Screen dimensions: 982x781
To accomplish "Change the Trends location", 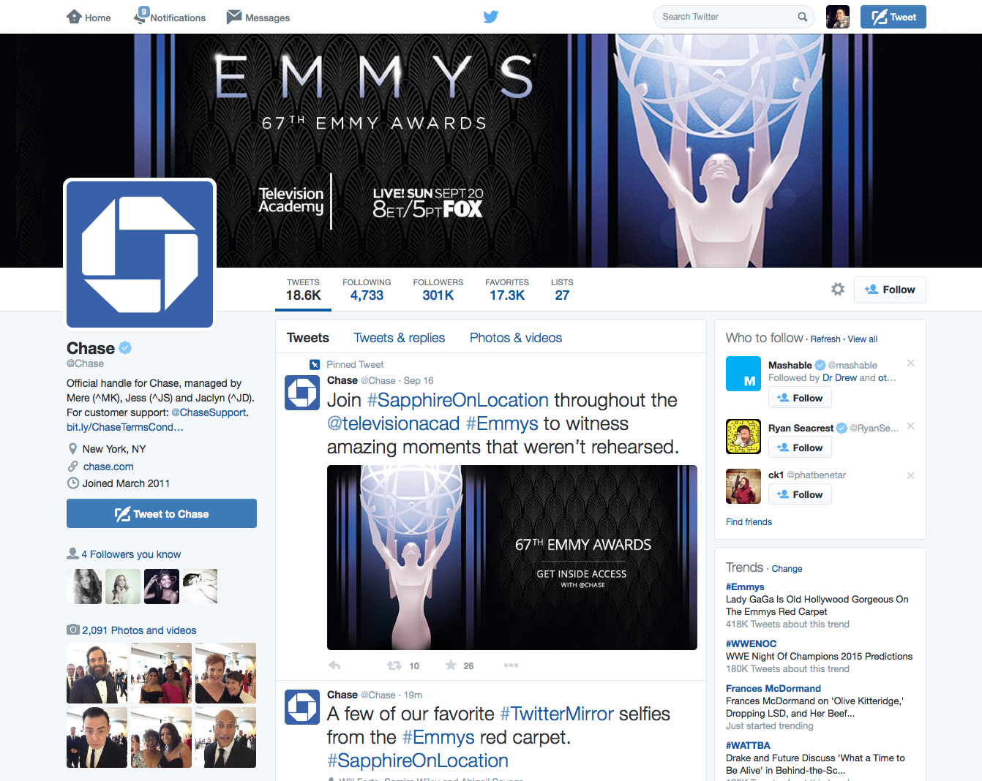I will tap(787, 569).
